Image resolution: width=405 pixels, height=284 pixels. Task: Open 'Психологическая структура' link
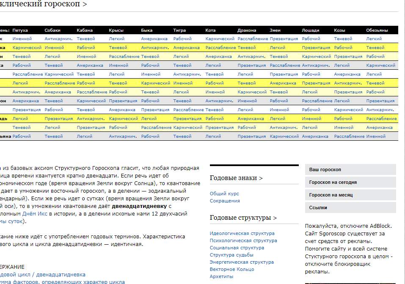[243, 240]
